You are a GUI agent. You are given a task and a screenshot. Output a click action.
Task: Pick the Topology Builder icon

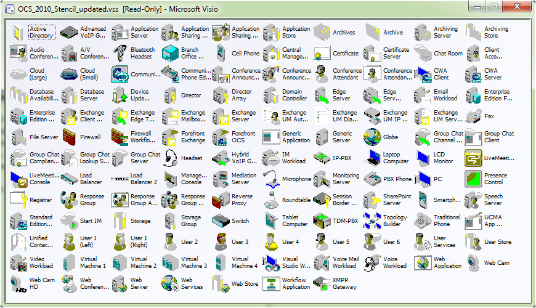click(372, 221)
